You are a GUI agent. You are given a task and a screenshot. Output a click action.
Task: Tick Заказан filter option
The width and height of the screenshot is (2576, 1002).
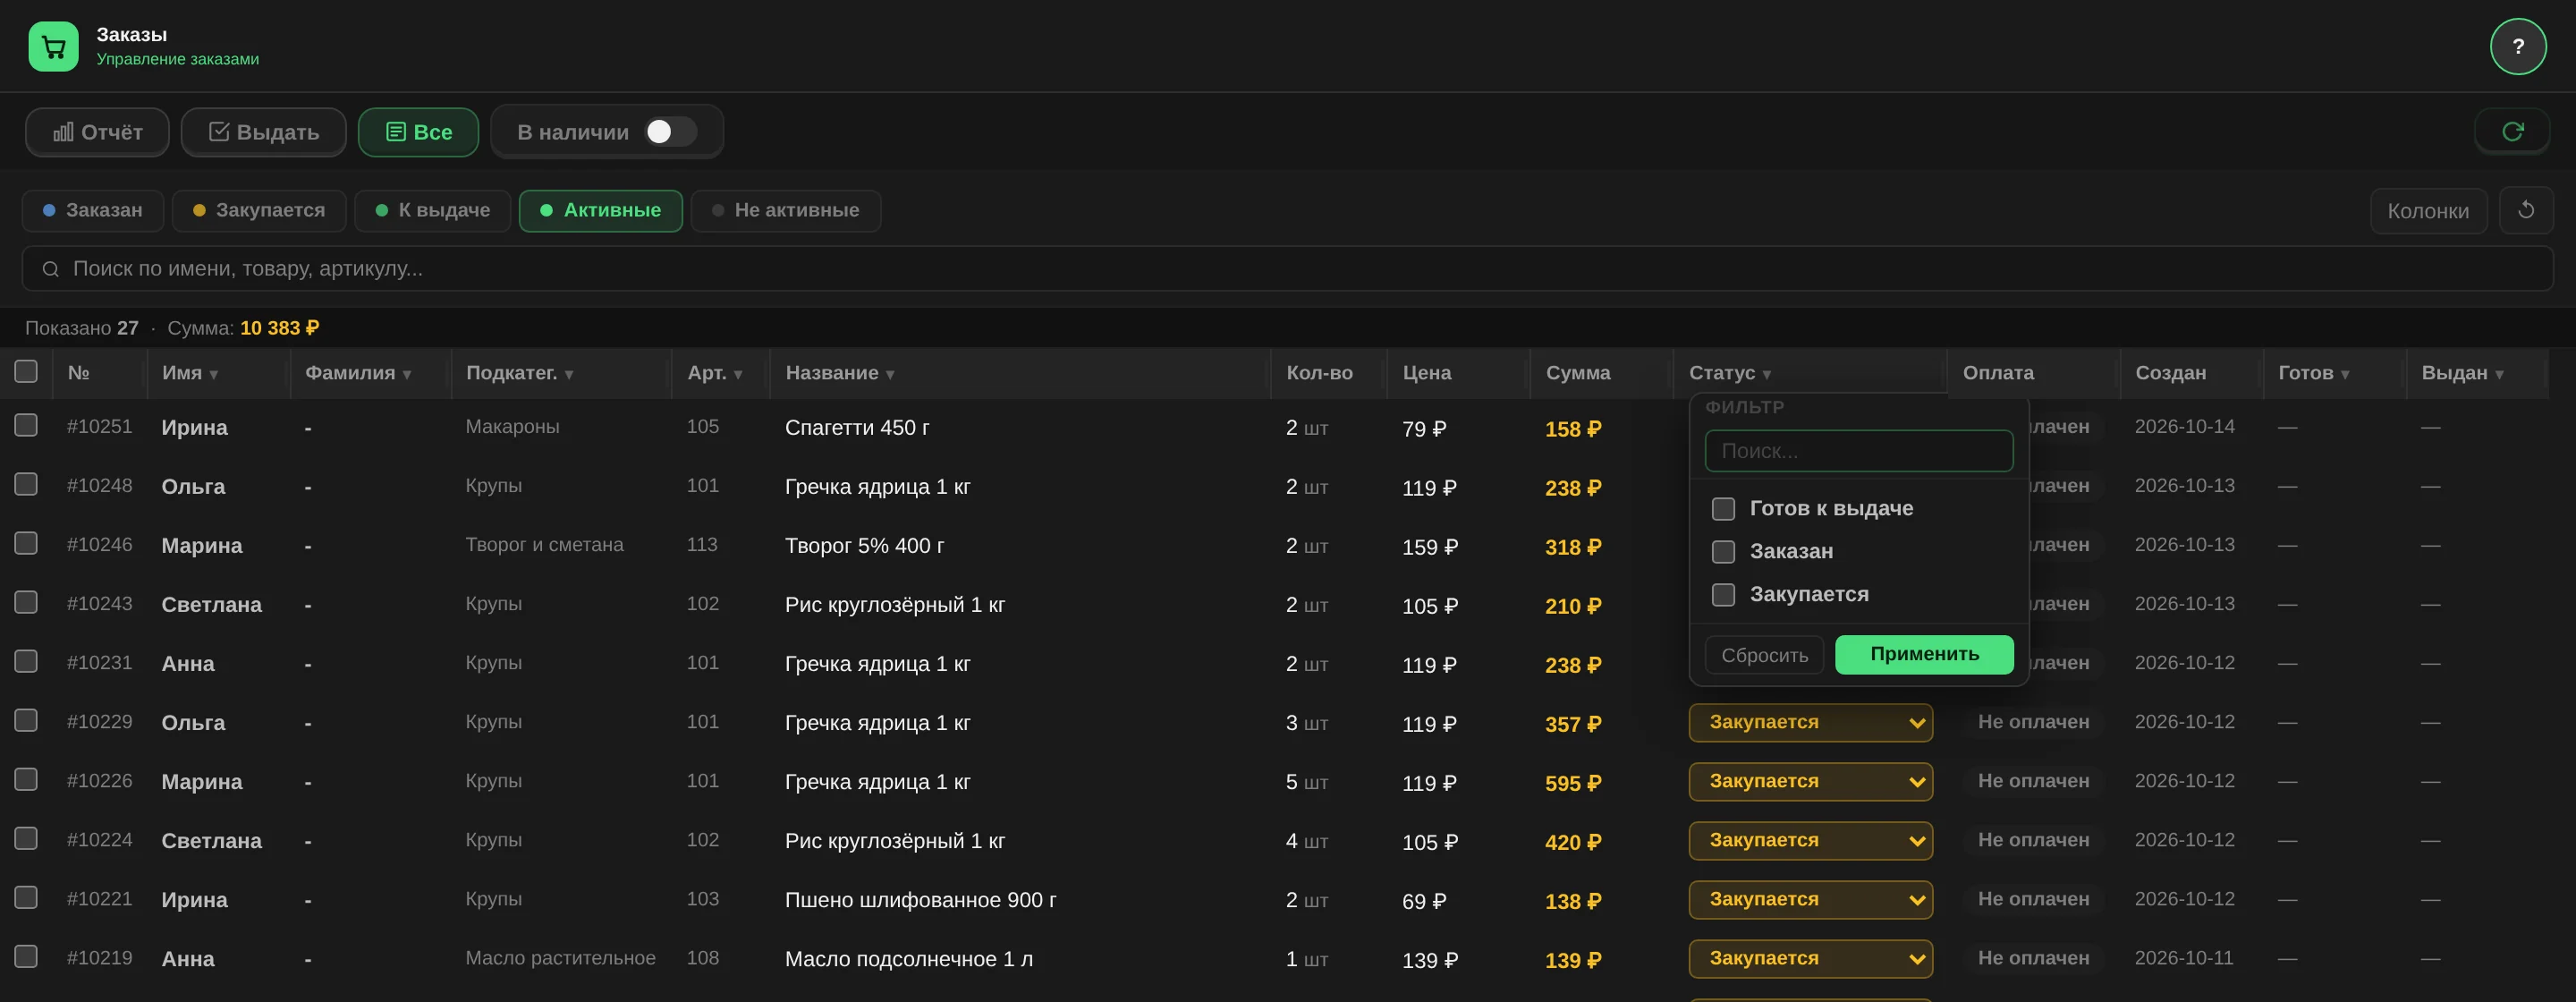tap(1723, 552)
